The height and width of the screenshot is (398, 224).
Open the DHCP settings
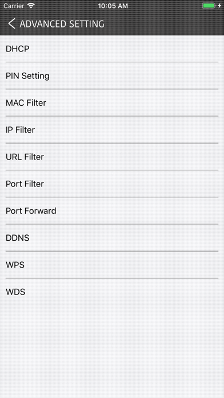tap(112, 49)
